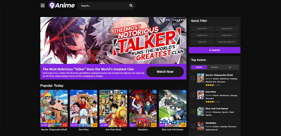Click Naruto thumbnail in Top Anime rank 1

pyautogui.click(x=201, y=78)
